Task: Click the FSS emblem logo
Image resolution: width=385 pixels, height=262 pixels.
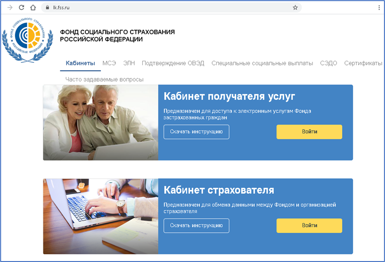Action: click(x=27, y=39)
